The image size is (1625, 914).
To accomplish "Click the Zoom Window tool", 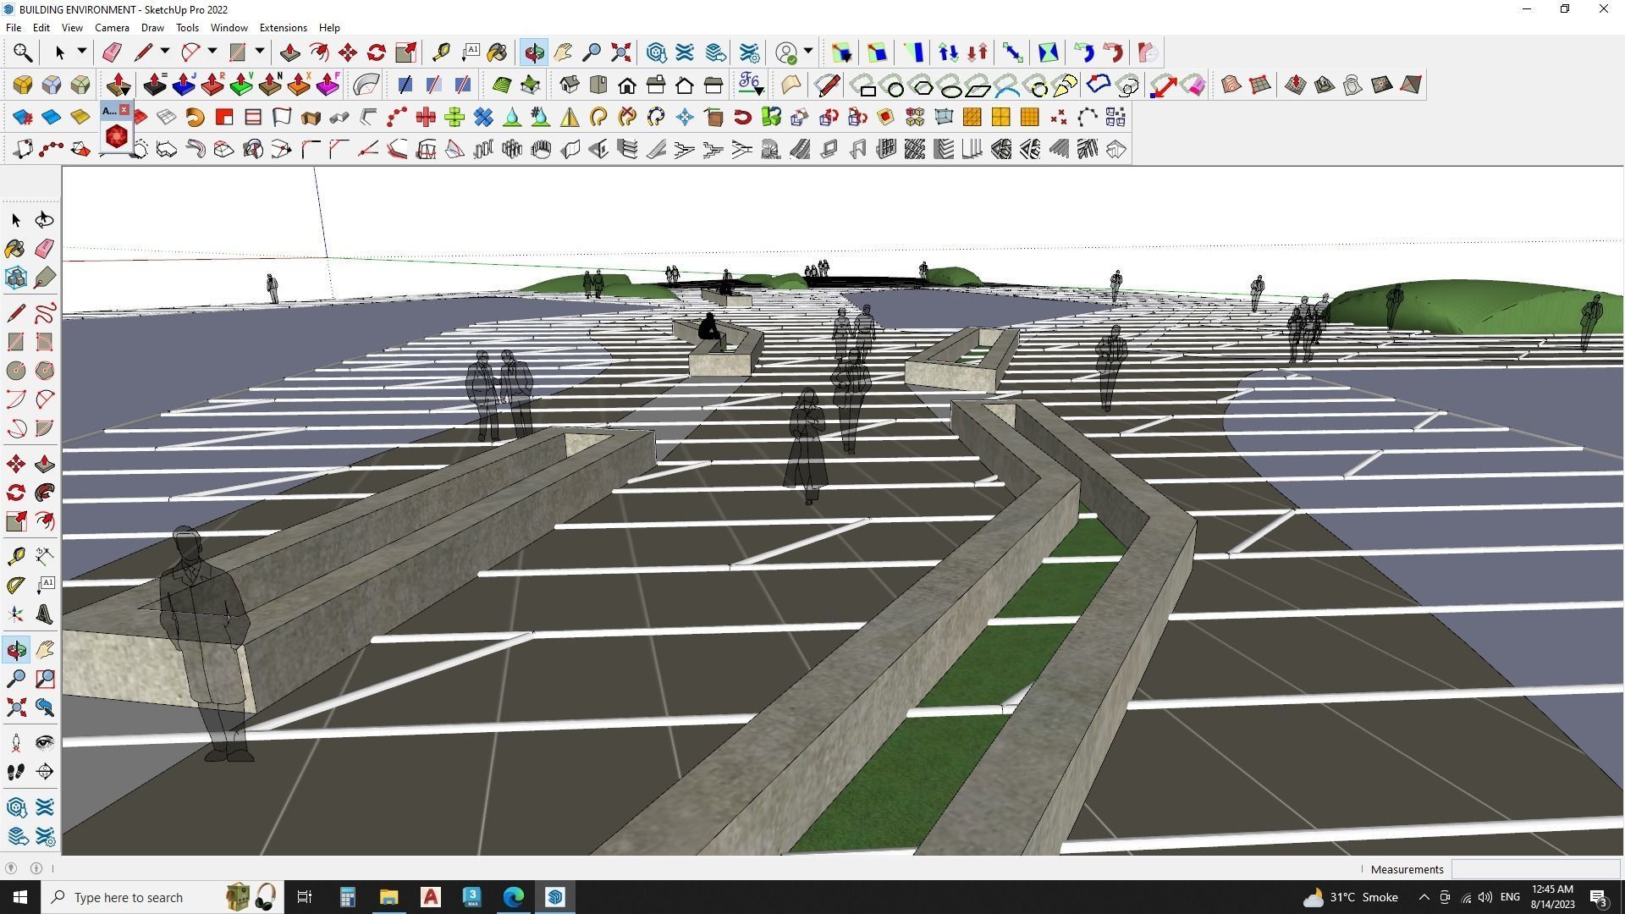I will [44, 679].
